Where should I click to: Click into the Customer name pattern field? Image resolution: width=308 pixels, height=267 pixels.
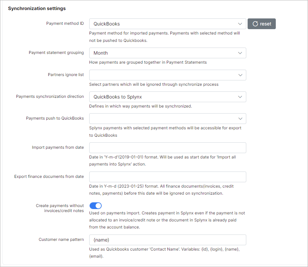(x=167, y=240)
